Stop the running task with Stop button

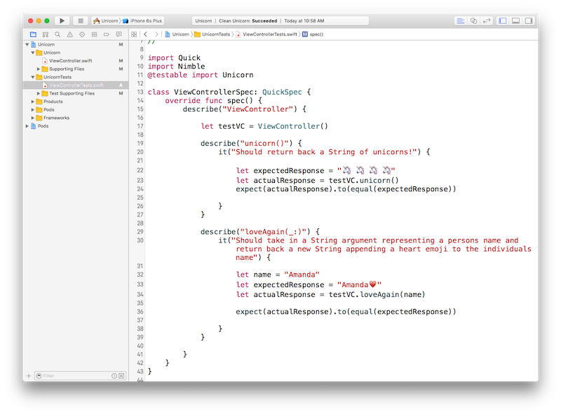click(81, 21)
